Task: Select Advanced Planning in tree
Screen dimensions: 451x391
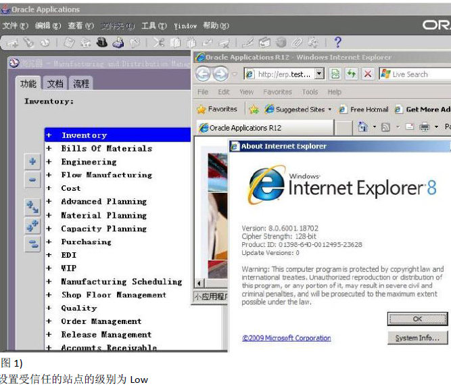Action: 104,202
